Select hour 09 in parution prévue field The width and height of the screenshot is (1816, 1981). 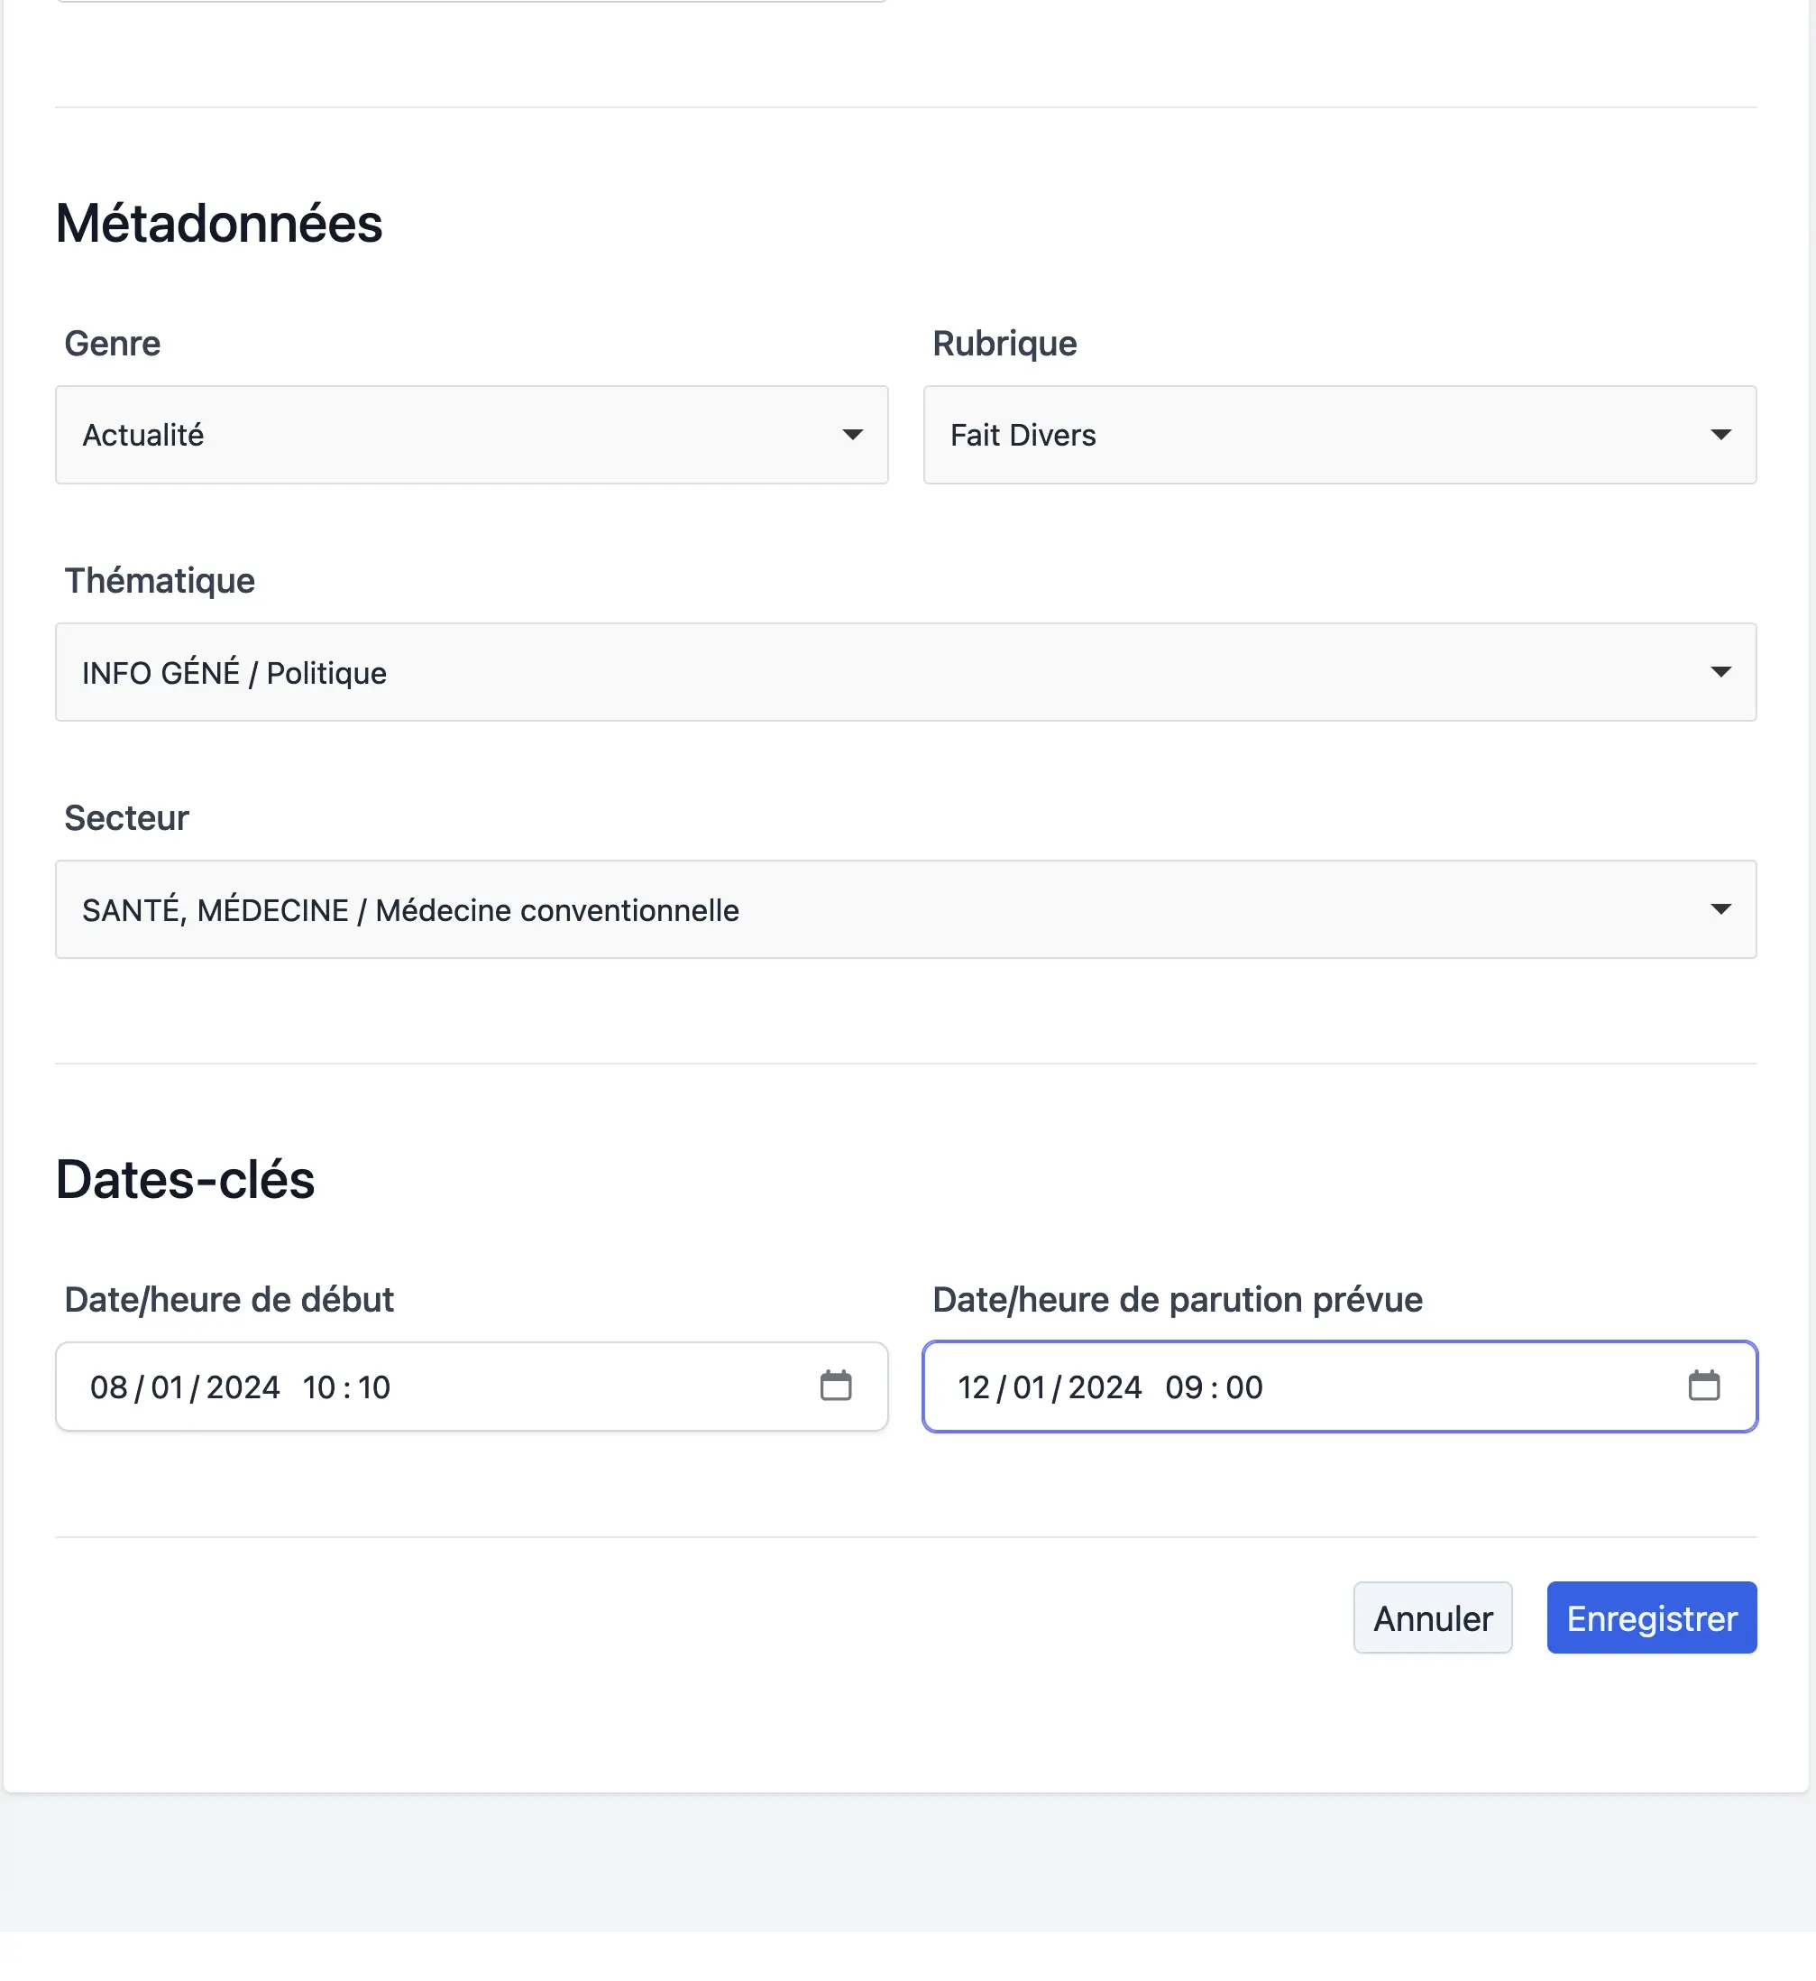(x=1184, y=1387)
